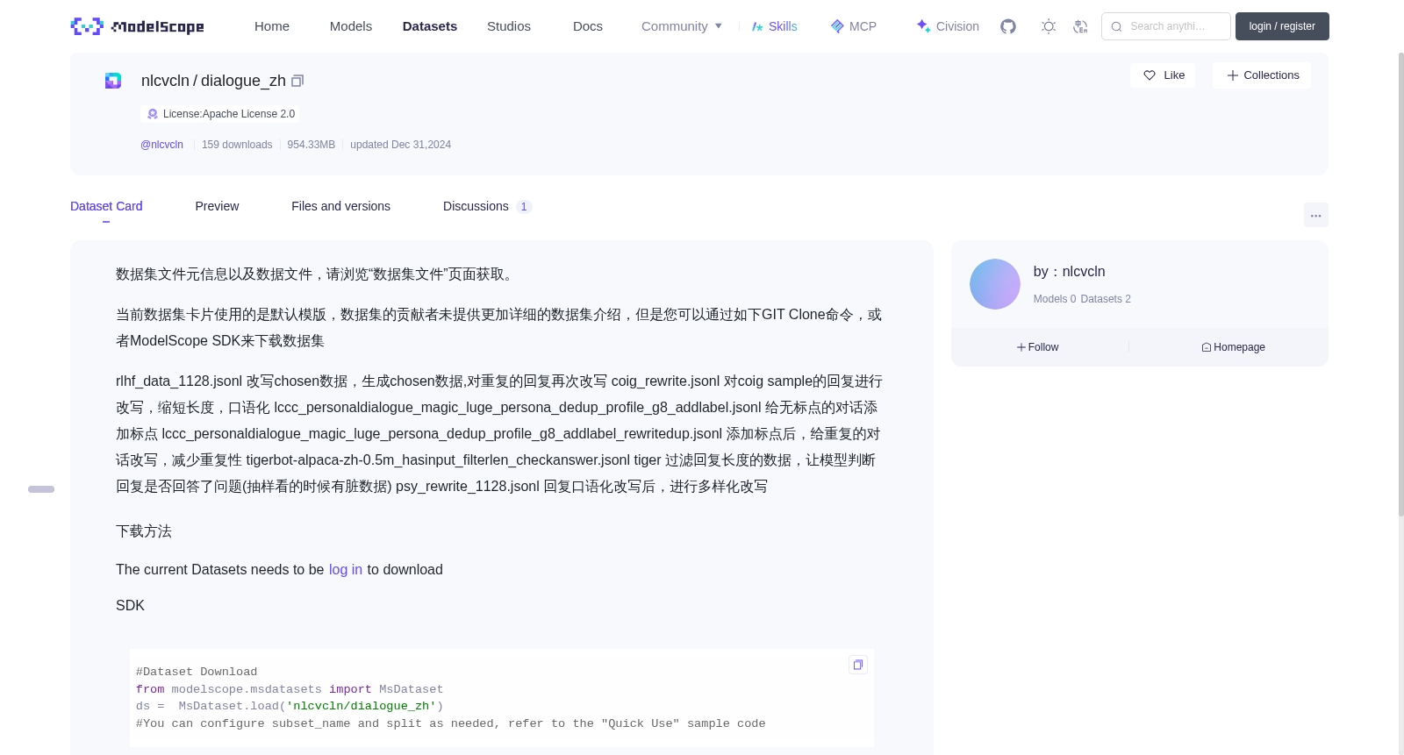Viewport: 1404px width, 755px height.
Task: Follow the author nlcvcln
Action: click(x=1038, y=347)
